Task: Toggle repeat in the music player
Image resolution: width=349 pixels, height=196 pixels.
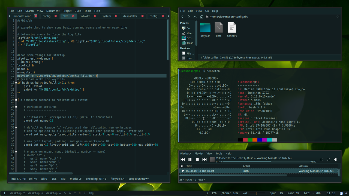Action: [x=328, y=160]
